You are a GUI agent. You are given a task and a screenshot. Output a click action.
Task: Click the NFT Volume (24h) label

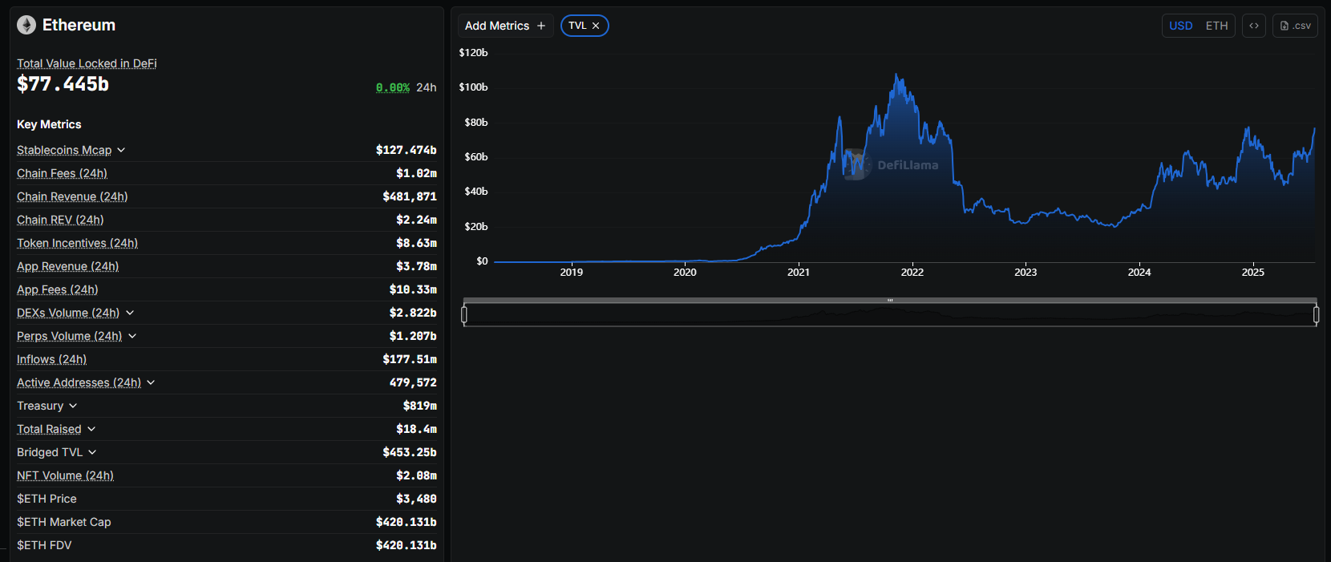click(x=65, y=475)
